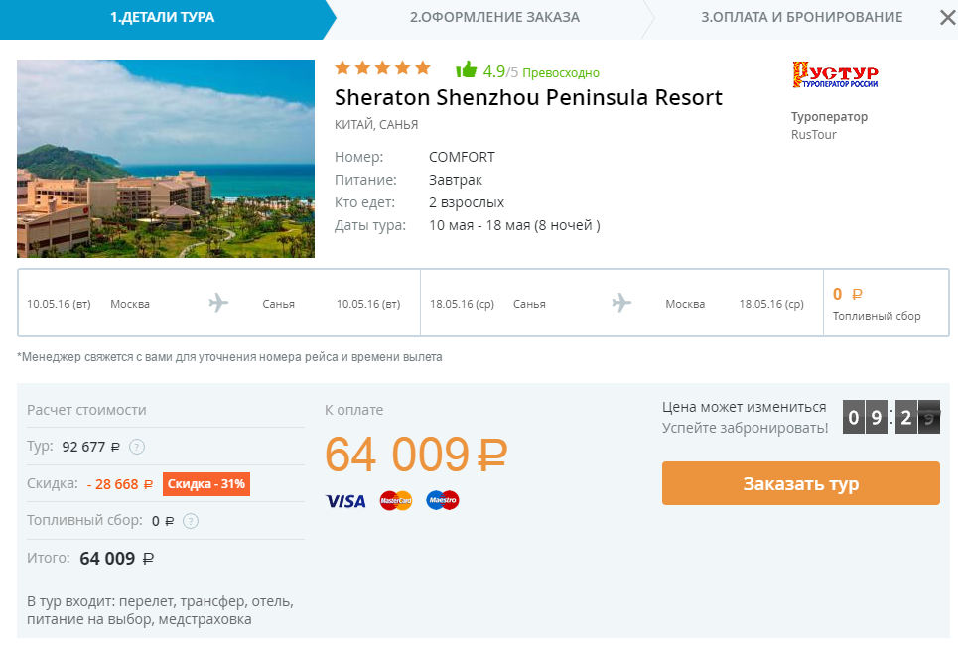The image size is (958, 652).
Task: Click the VISA payment logo
Action: click(x=345, y=501)
